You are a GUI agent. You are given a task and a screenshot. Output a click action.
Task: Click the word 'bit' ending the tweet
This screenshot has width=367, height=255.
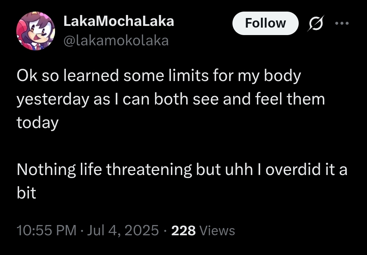coord(26,193)
